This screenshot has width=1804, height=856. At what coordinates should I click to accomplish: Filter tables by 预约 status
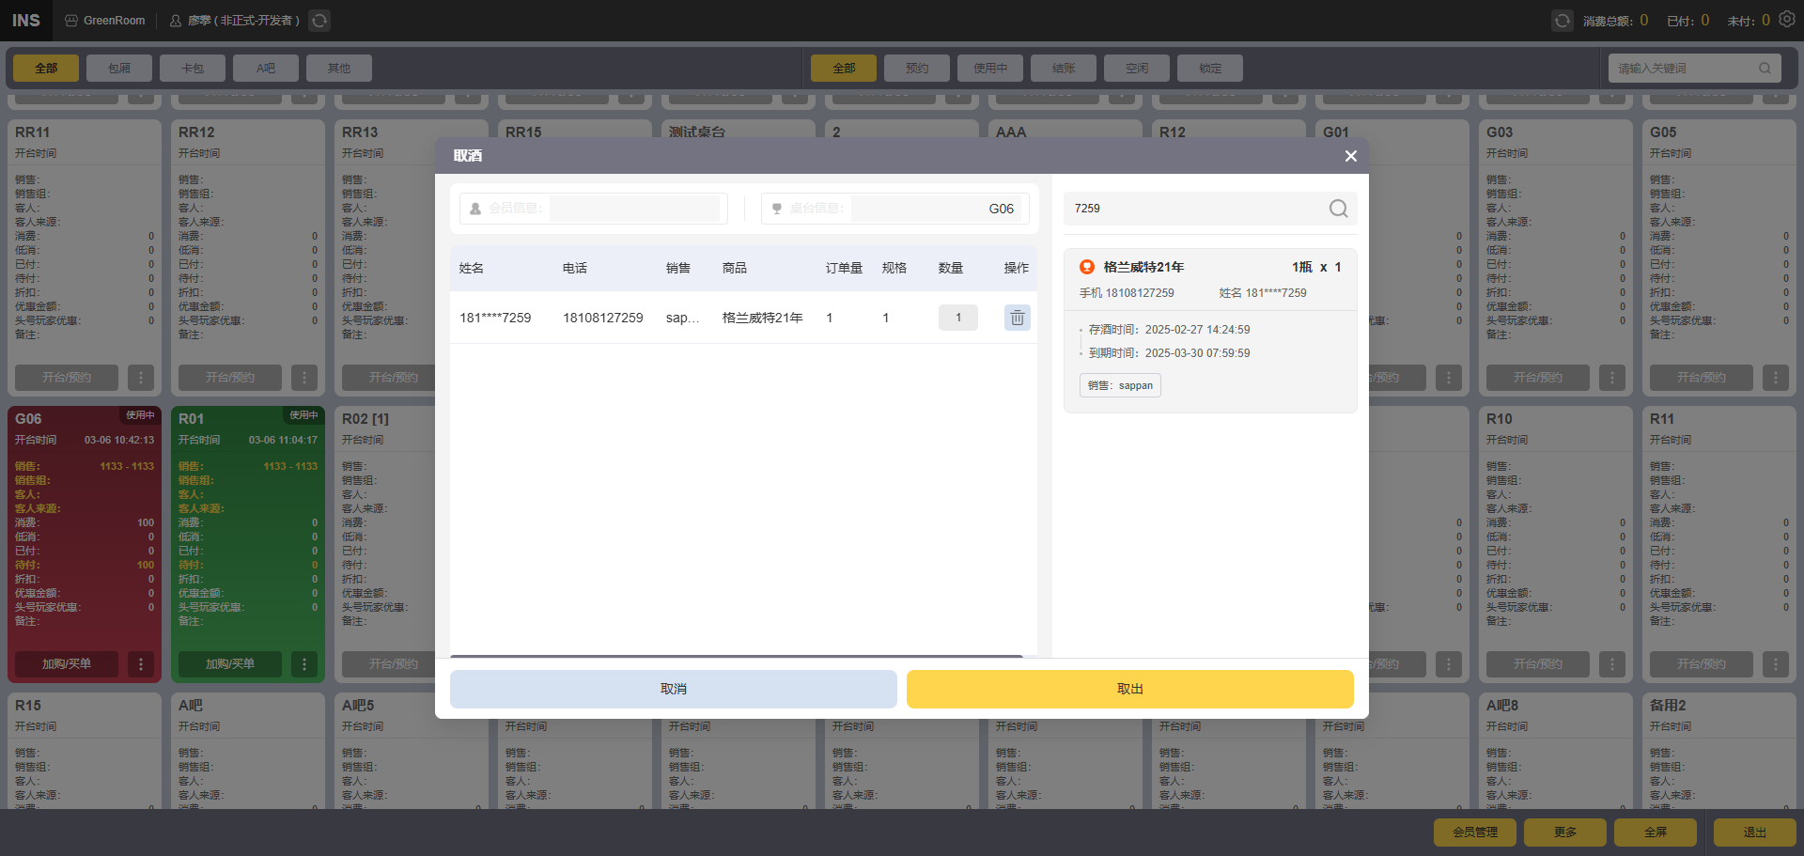point(917,68)
